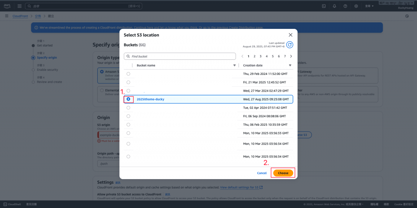Select the bucket created 29 Feb 2024
The height and width of the screenshot is (208, 417).
[x=128, y=74]
